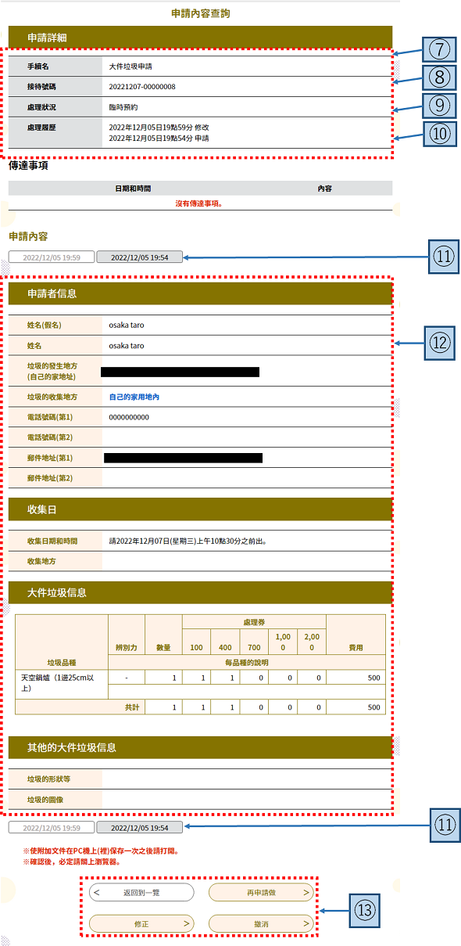
Task: Click the 返回到一覽 button
Action: [141, 892]
